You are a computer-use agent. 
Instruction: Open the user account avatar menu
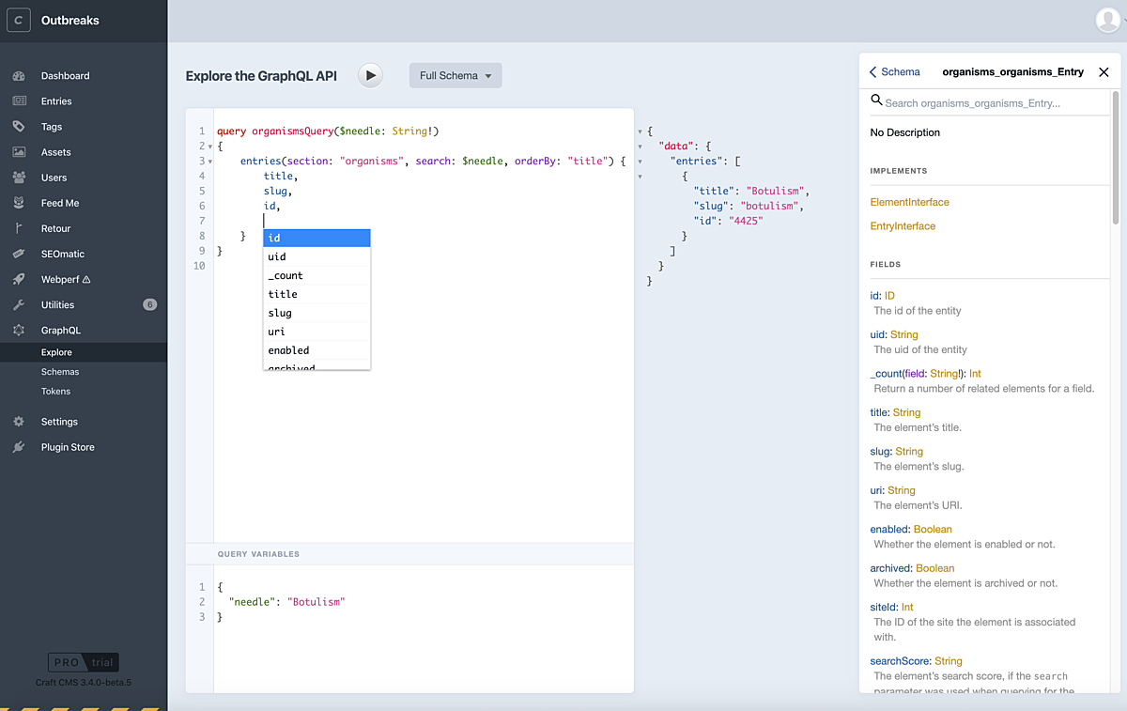(x=1107, y=20)
